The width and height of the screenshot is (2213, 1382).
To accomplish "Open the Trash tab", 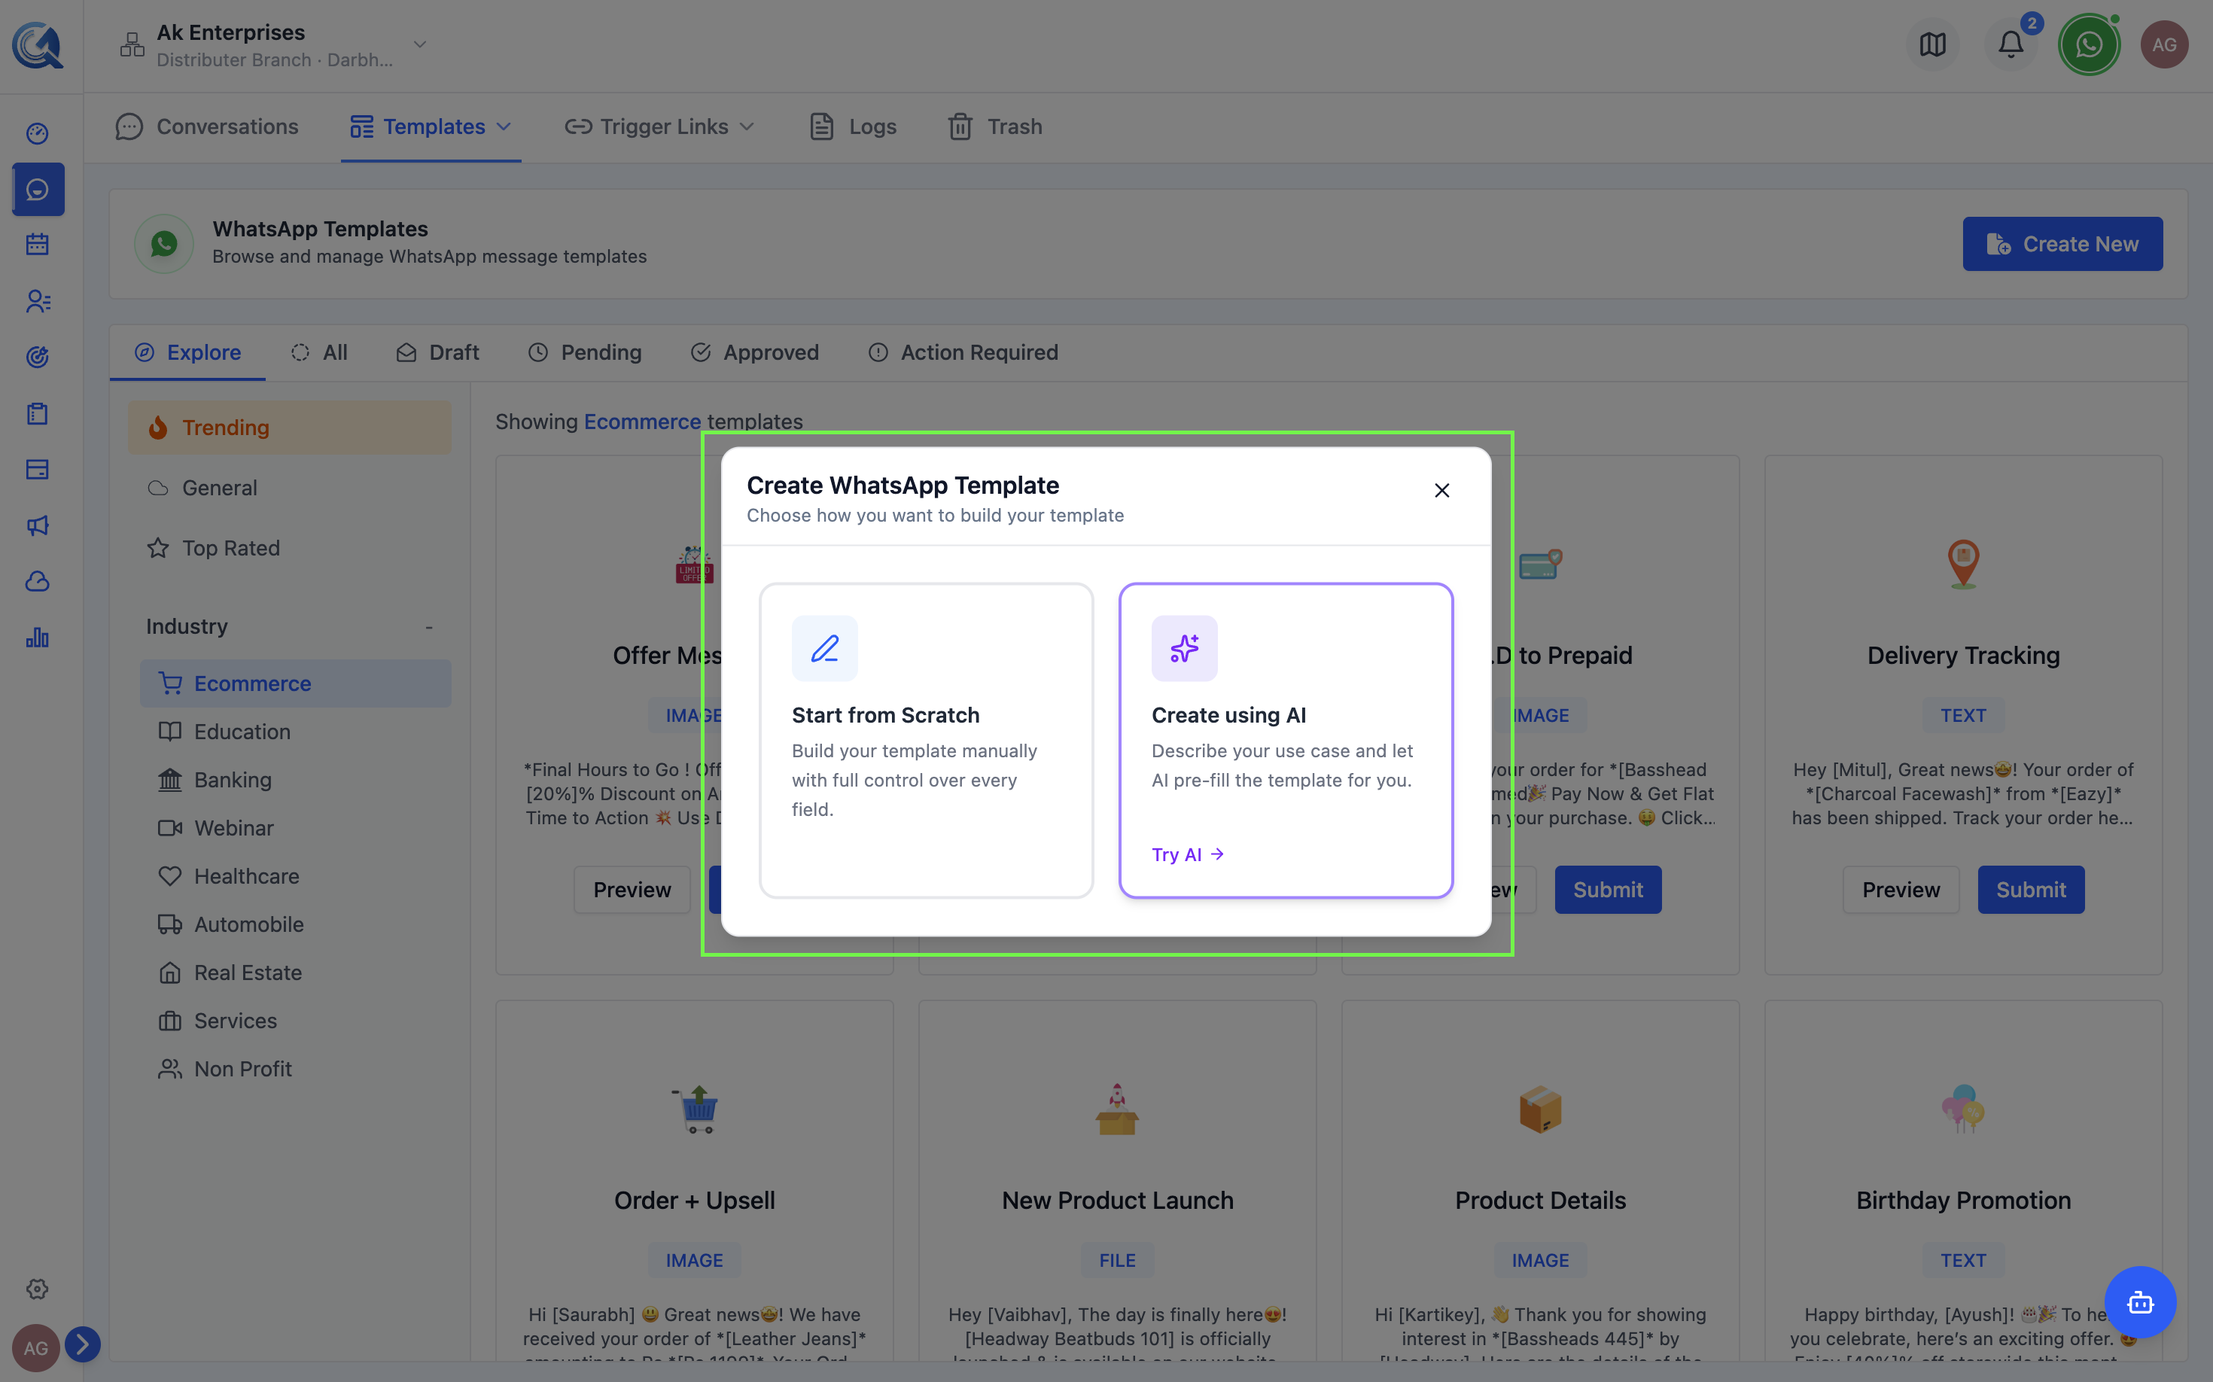I will click(995, 126).
